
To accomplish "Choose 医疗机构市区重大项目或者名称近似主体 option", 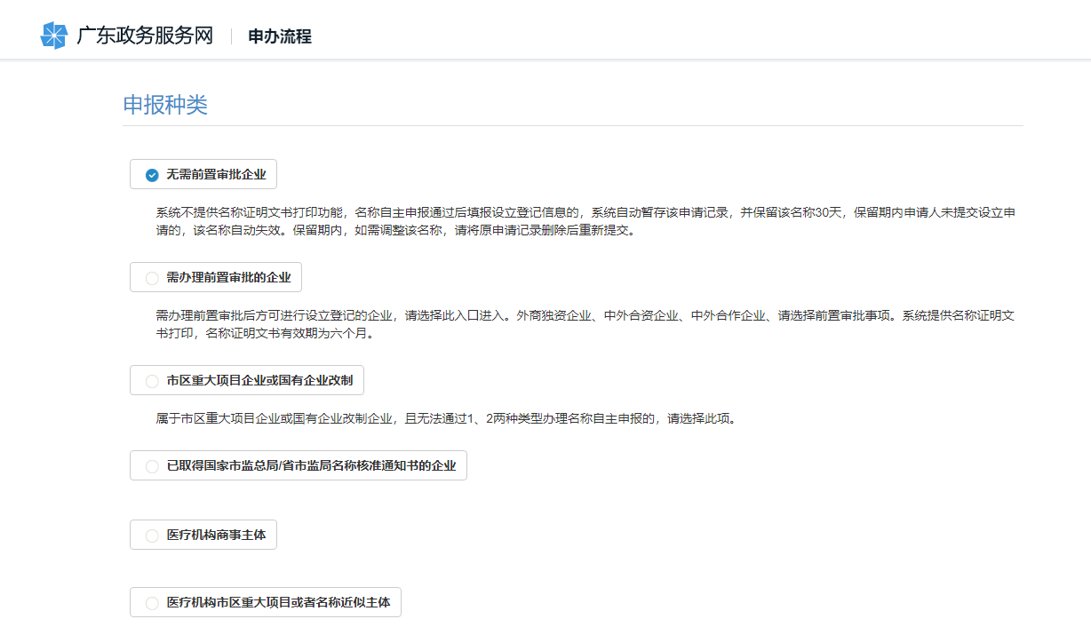I will (265, 602).
